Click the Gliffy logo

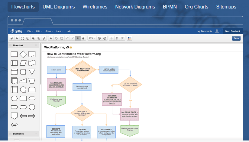pos(16,31)
